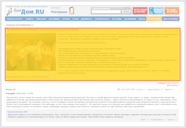Go to Объявления menu item
This screenshot has width=186, height=128.
tap(130, 19)
